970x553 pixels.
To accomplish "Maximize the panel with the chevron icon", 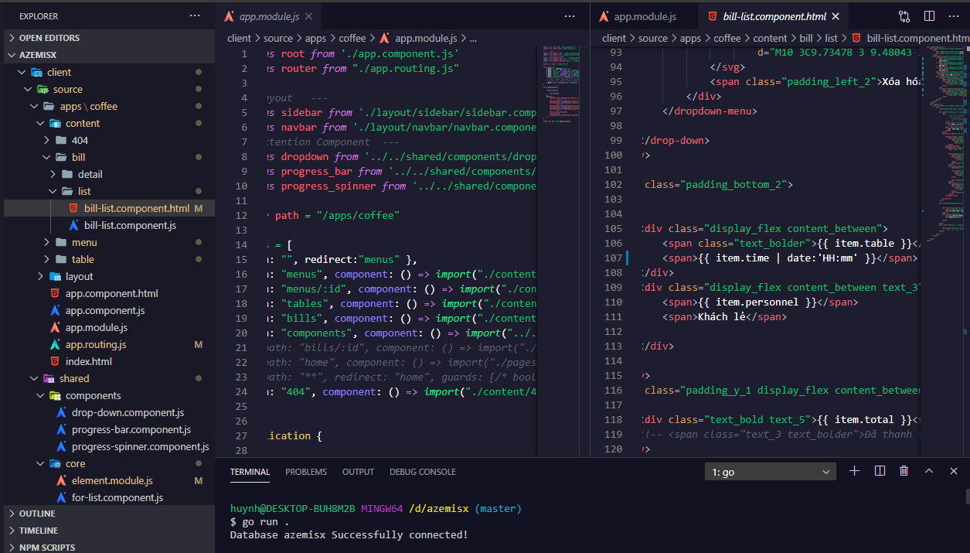I will 928,471.
